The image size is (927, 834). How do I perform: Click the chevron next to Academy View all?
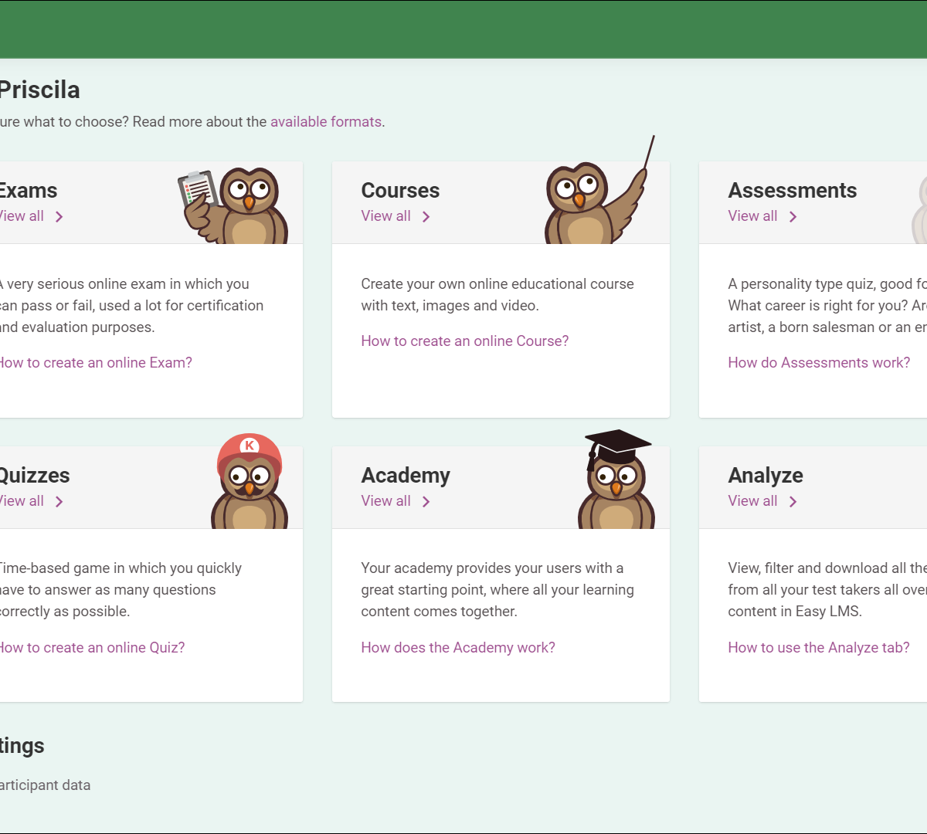pos(426,502)
